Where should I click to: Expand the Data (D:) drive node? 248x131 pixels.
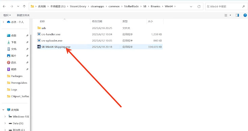pos(5,123)
